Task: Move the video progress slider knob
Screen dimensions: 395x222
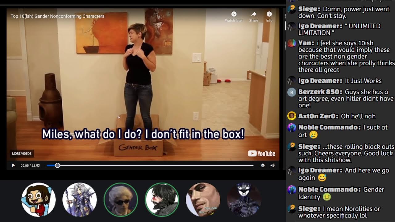Action: [x=57, y=166]
